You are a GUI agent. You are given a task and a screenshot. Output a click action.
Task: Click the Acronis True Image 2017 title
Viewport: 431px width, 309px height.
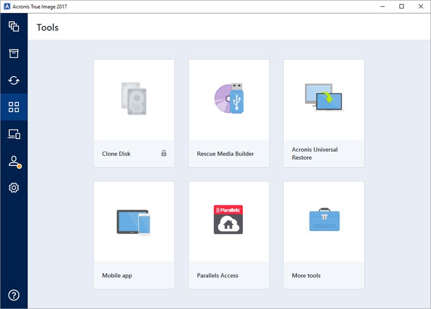[x=39, y=7]
